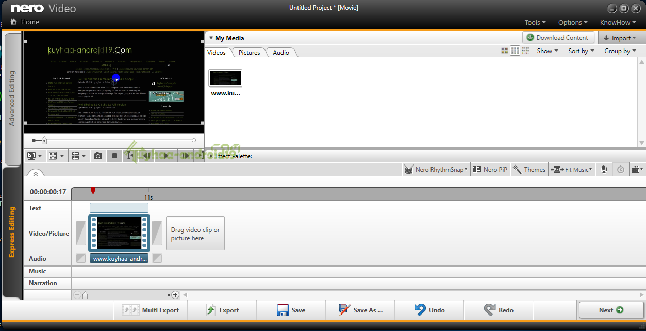Open the Options menu
The height and width of the screenshot is (331, 646).
point(573,22)
